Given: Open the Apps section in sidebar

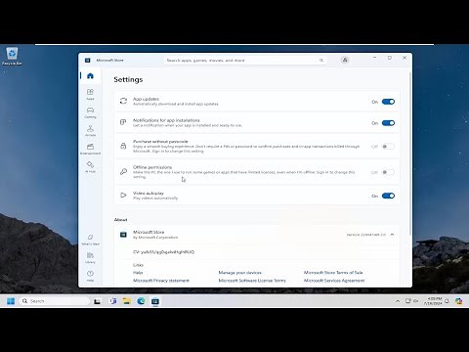Looking at the screenshot, I should pos(90,94).
